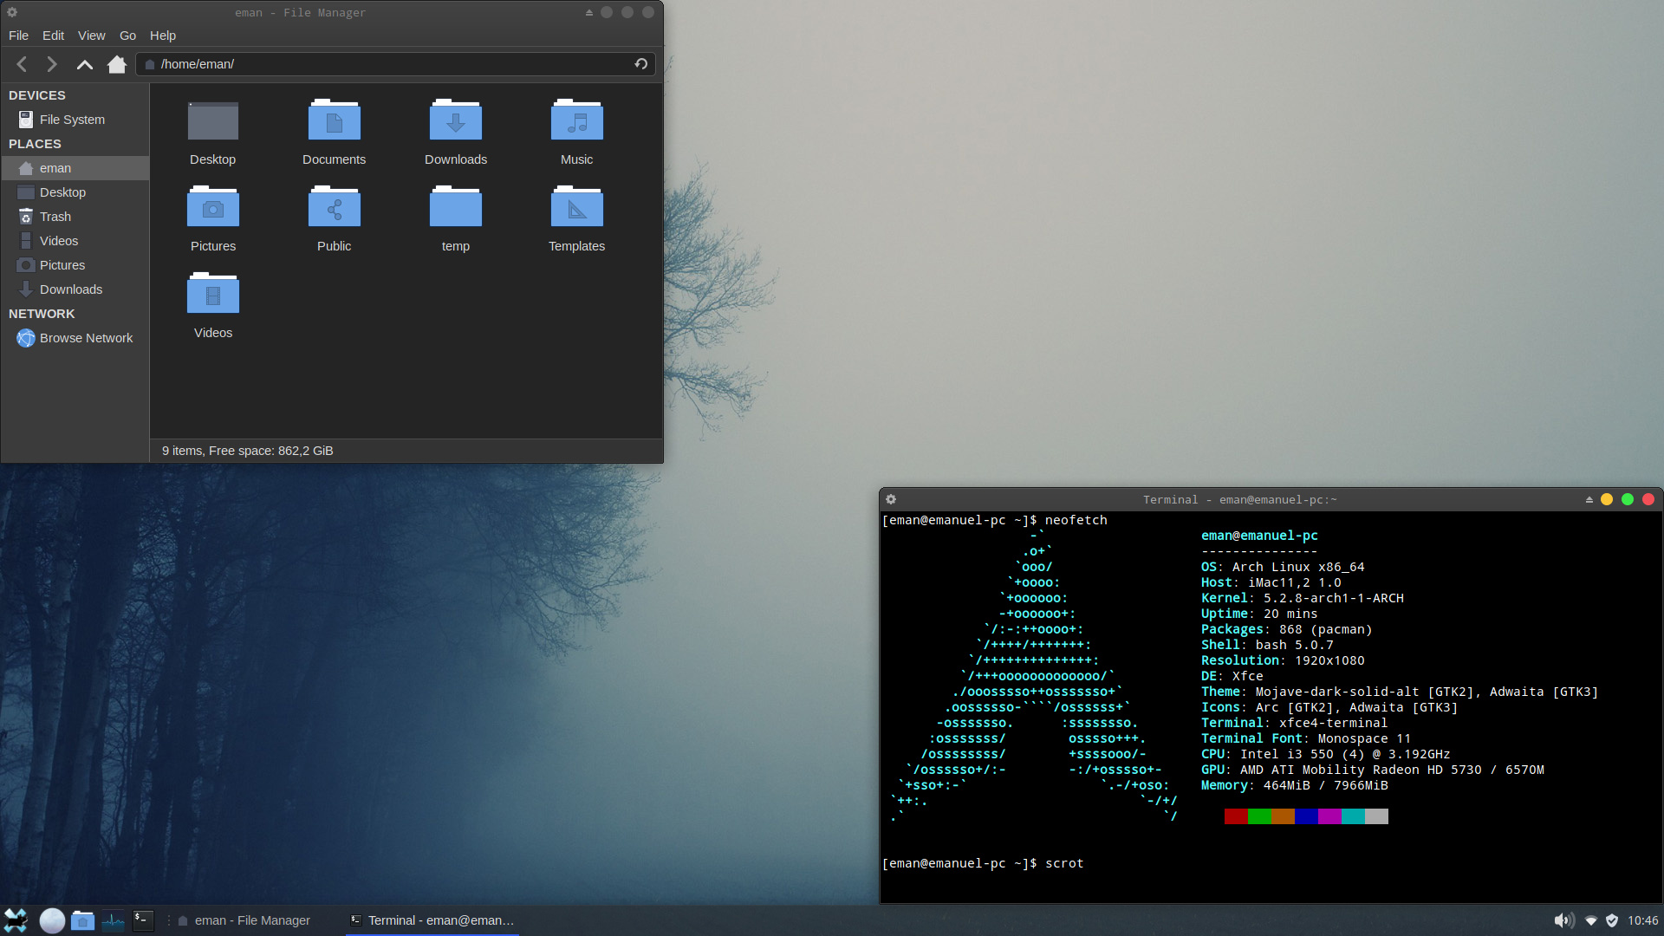The width and height of the screenshot is (1664, 936).
Task: Click the round moon launcher on the panel
Action: point(52,920)
